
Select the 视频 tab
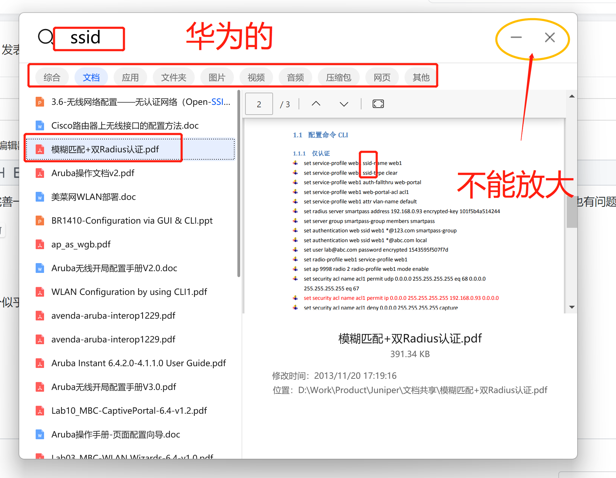pyautogui.click(x=256, y=77)
